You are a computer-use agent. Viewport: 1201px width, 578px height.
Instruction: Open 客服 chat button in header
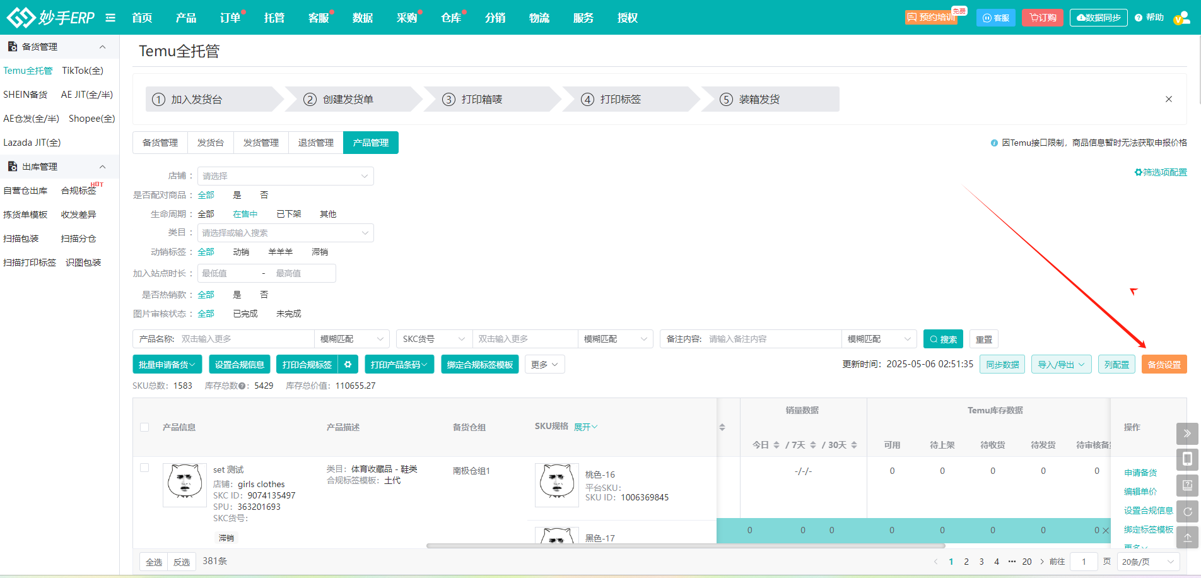point(996,18)
